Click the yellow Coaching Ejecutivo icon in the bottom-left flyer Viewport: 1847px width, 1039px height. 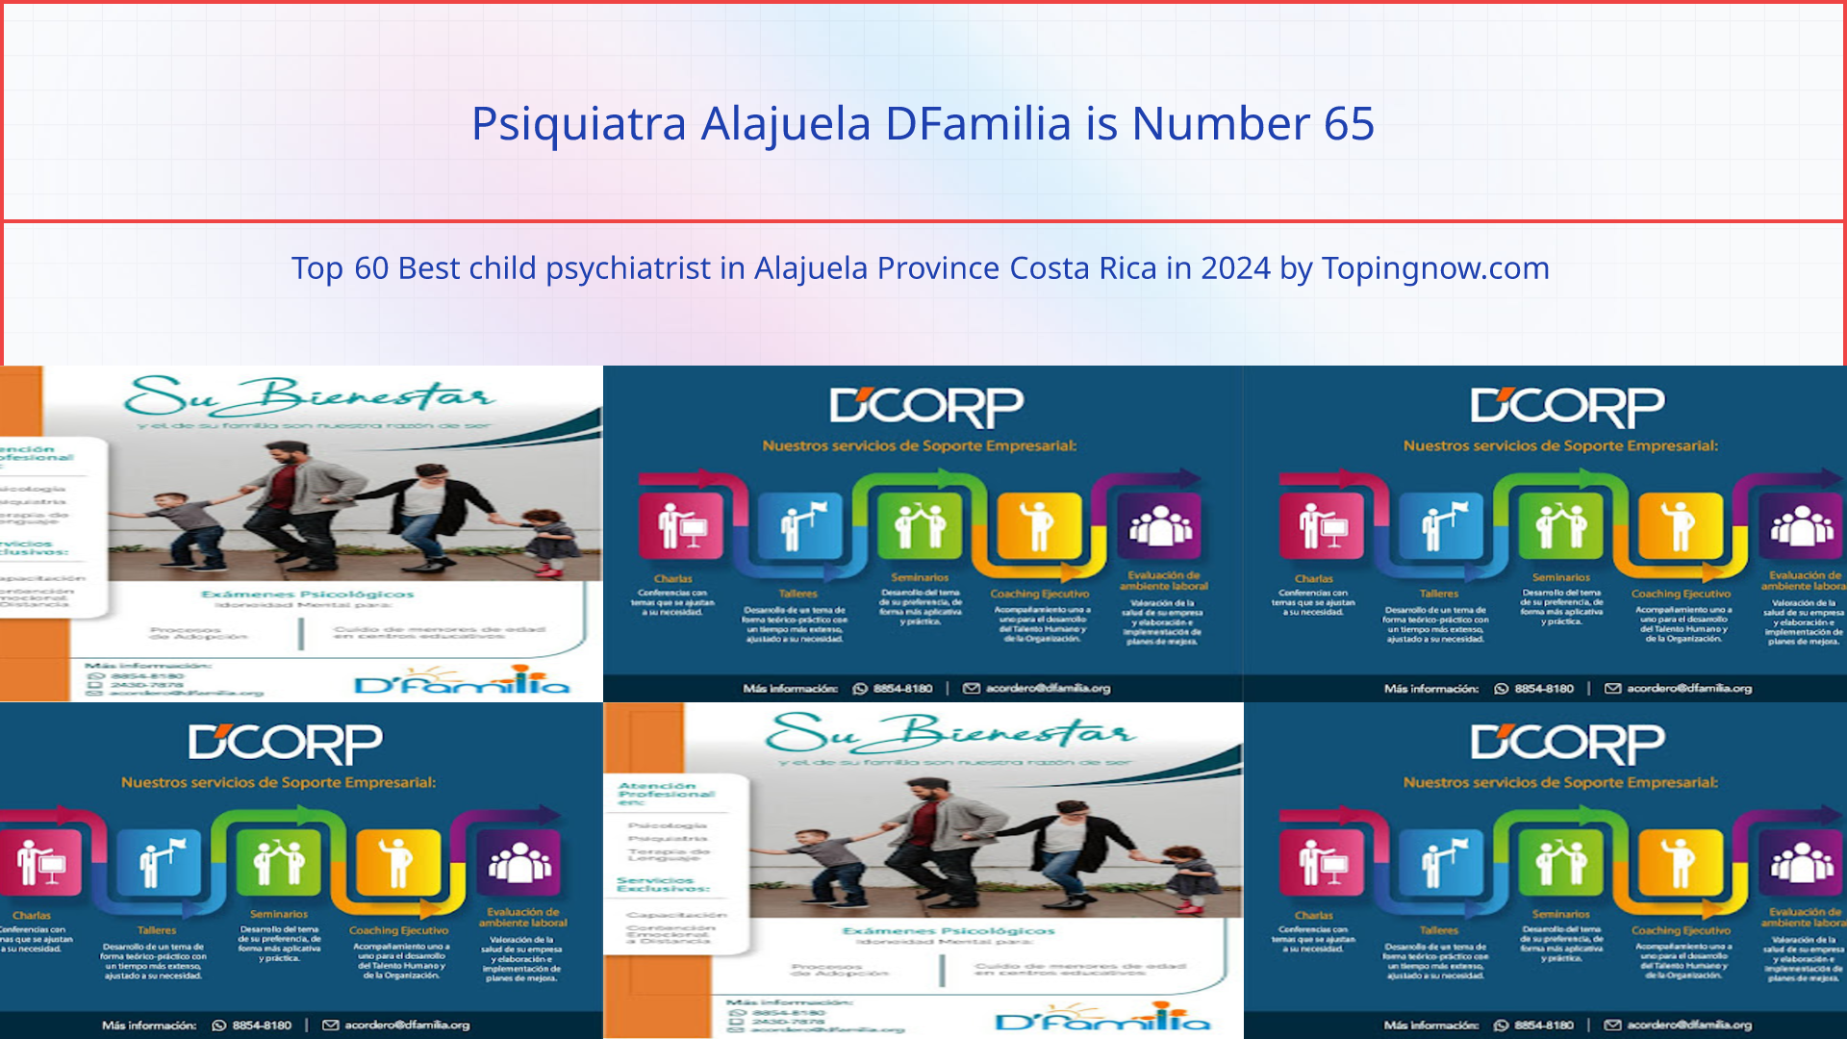(x=398, y=862)
